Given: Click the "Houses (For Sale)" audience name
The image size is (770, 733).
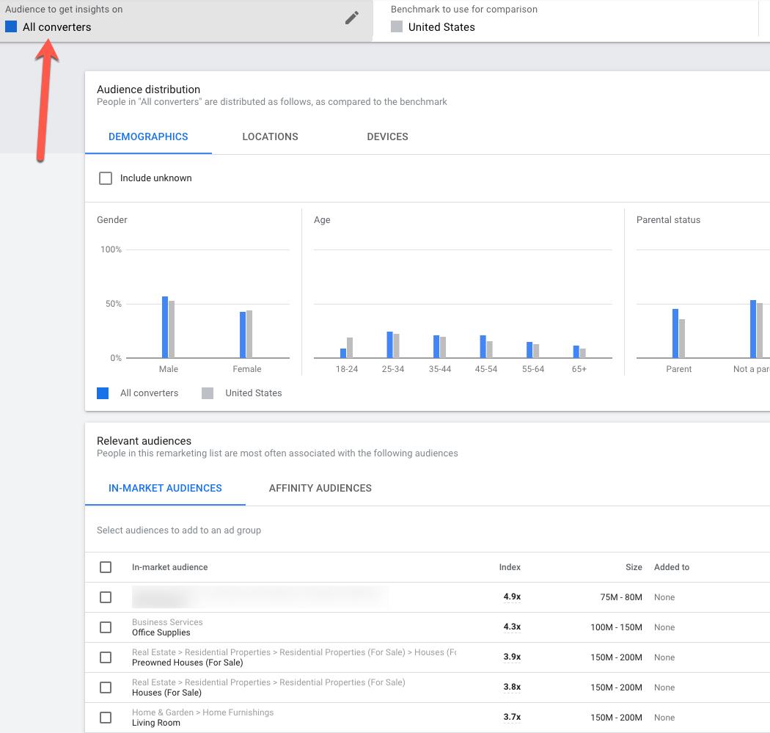Looking at the screenshot, I should [x=168, y=693].
